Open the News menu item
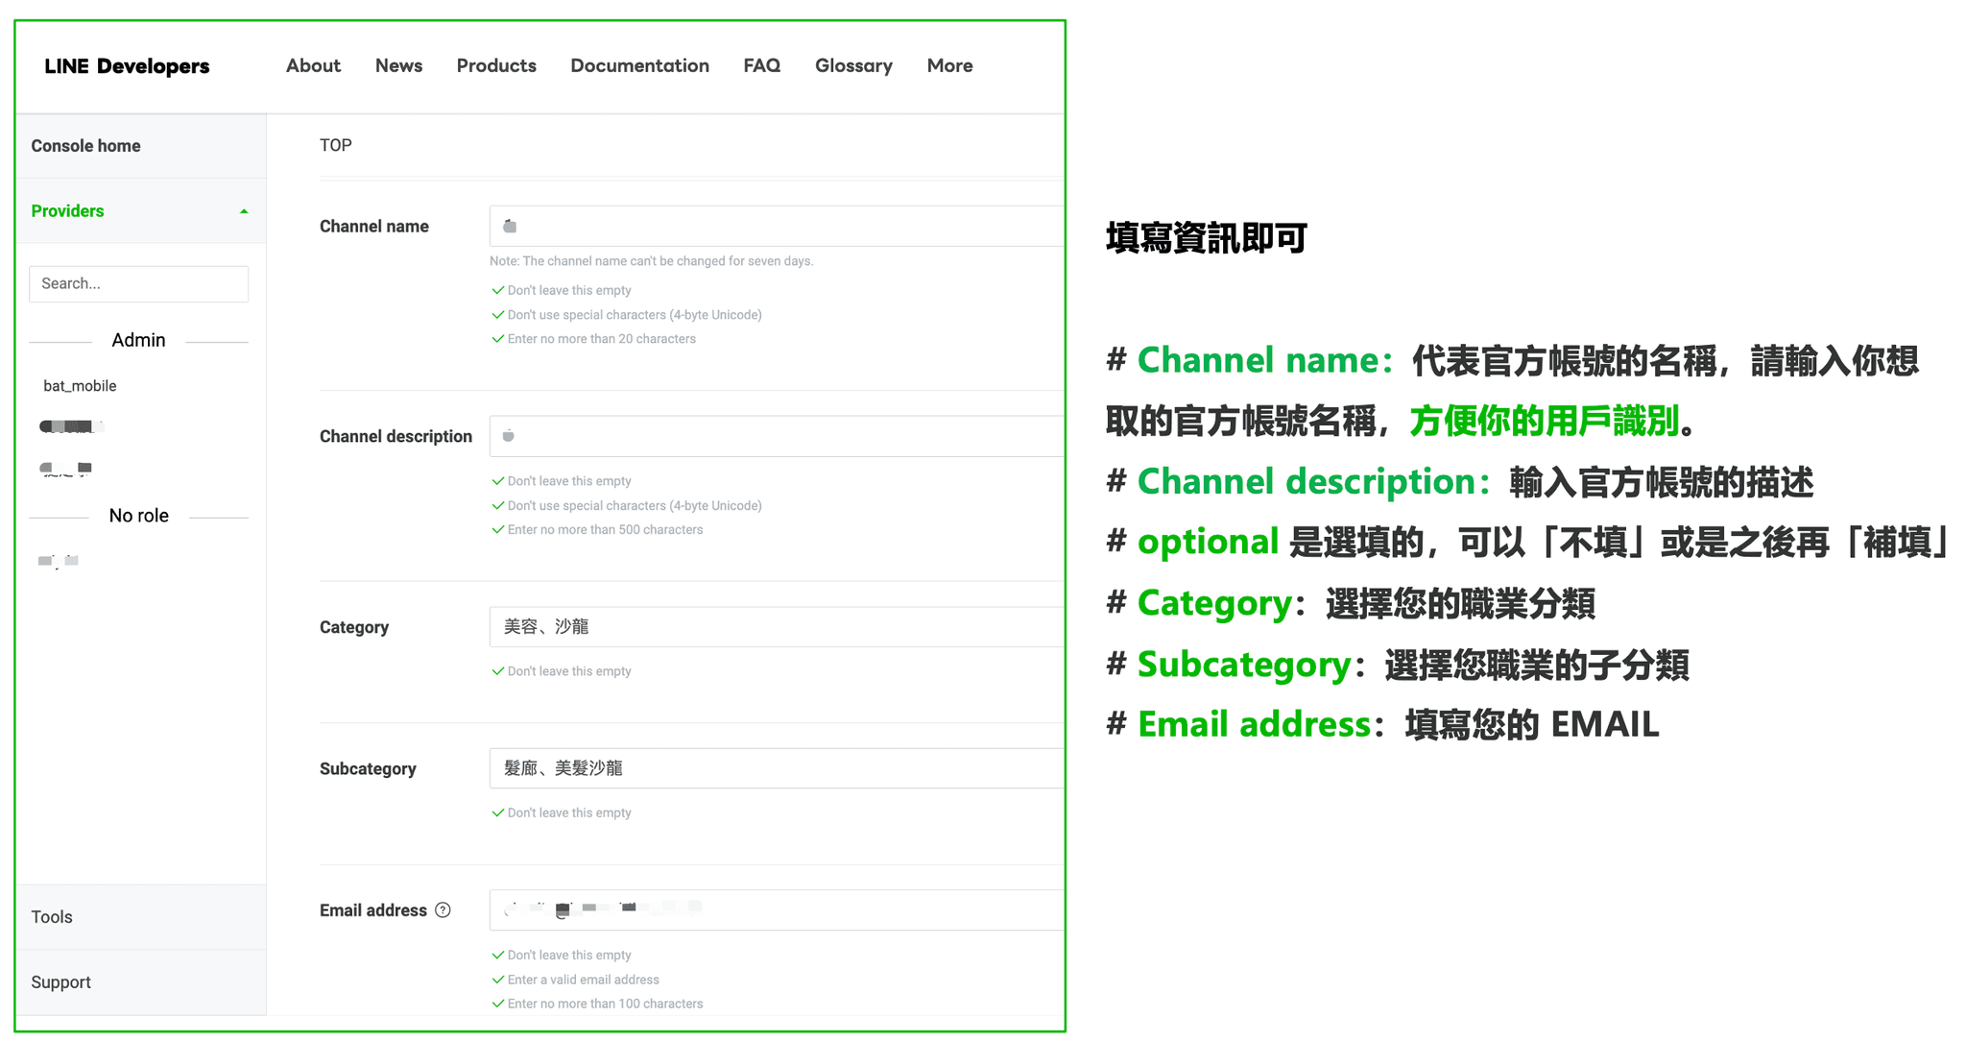The height and width of the screenshot is (1042, 1966). 398,66
